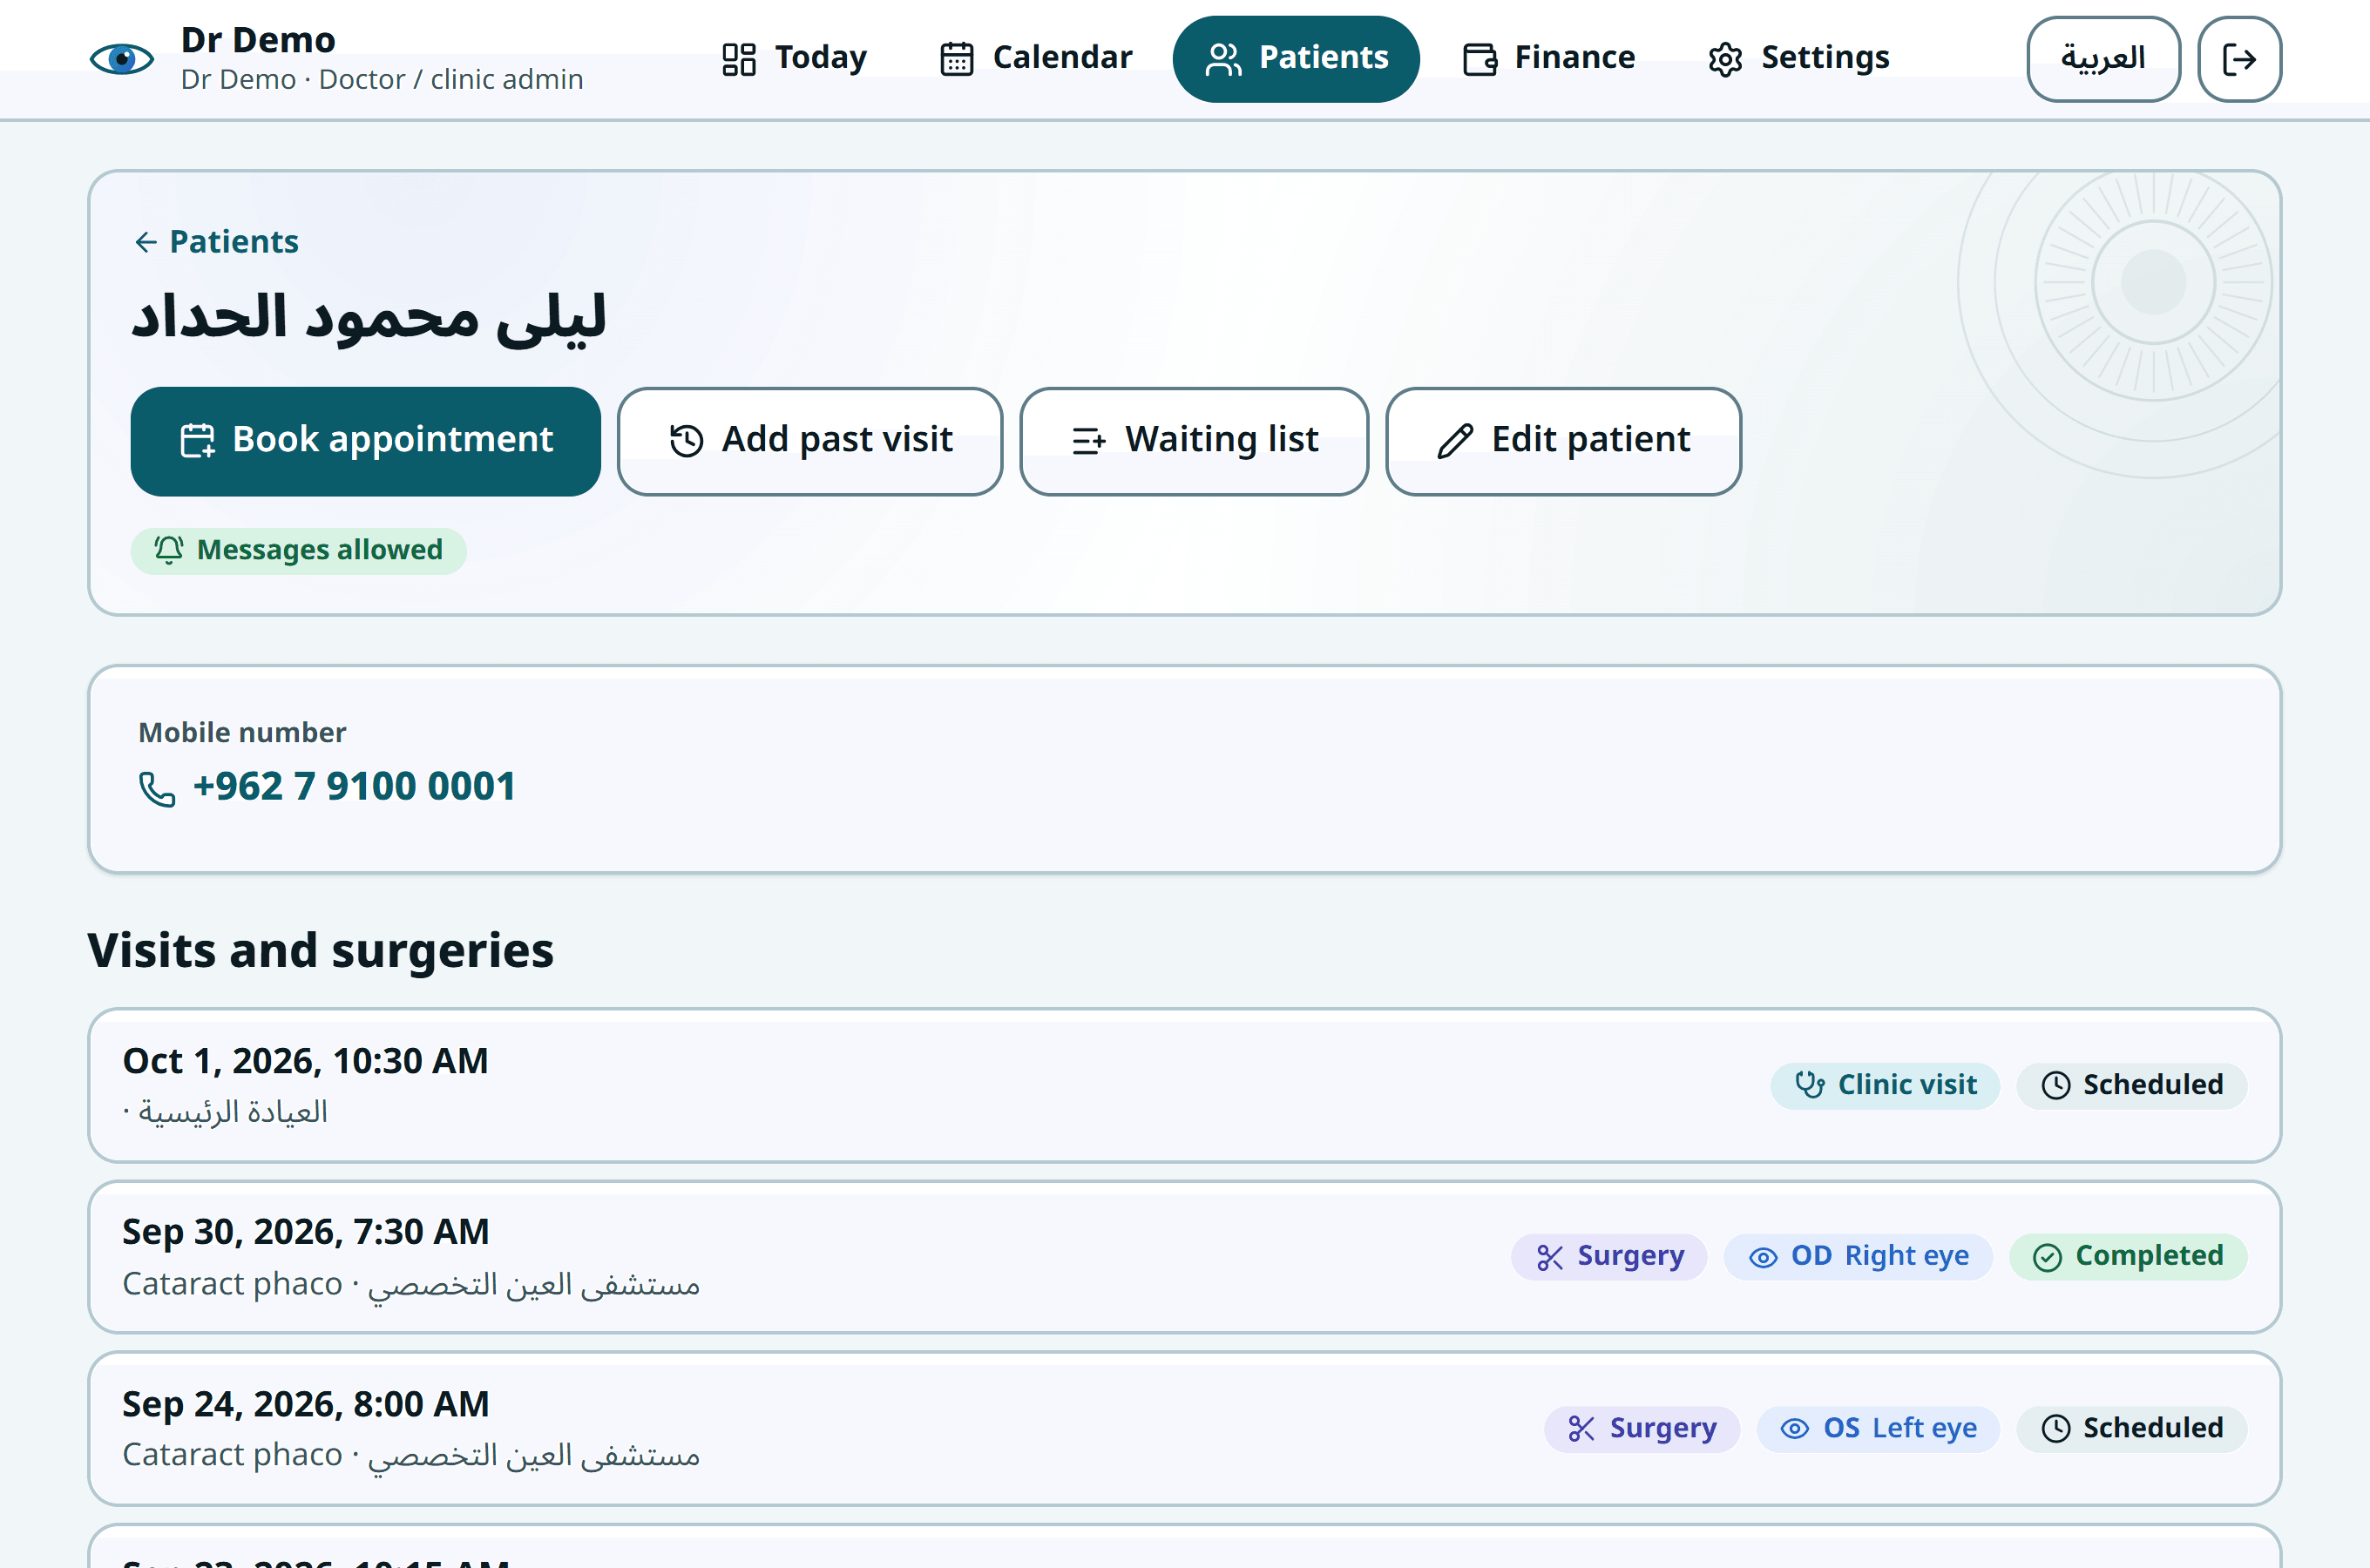Click the calendar-plus icon in Book appointment
2370x1568 pixels.
pyautogui.click(x=197, y=441)
